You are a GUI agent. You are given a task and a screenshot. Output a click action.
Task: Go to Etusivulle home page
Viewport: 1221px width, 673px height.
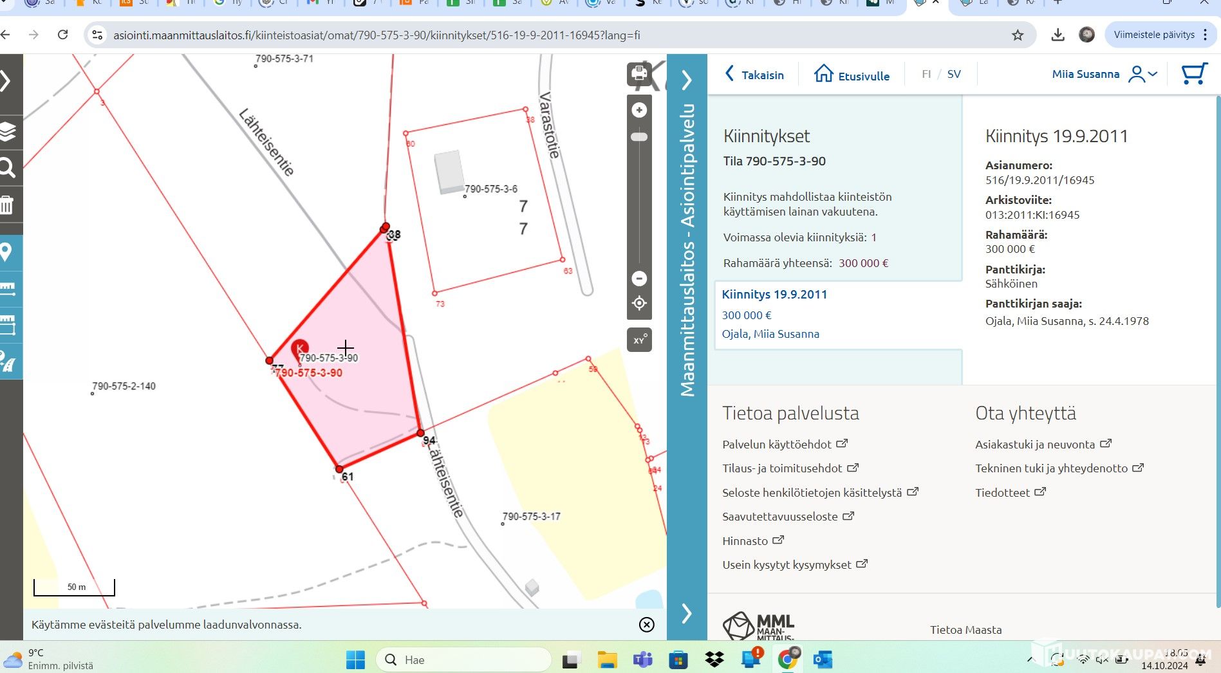point(852,75)
